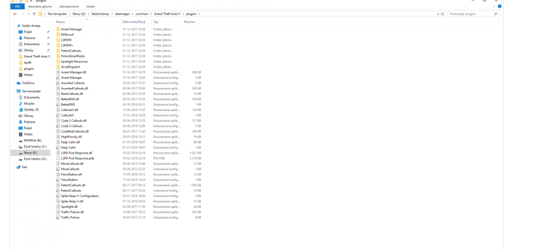The image size is (535, 250).
Task: Open Obiekty 3D in navigation pane
Action: (x=31, y=110)
